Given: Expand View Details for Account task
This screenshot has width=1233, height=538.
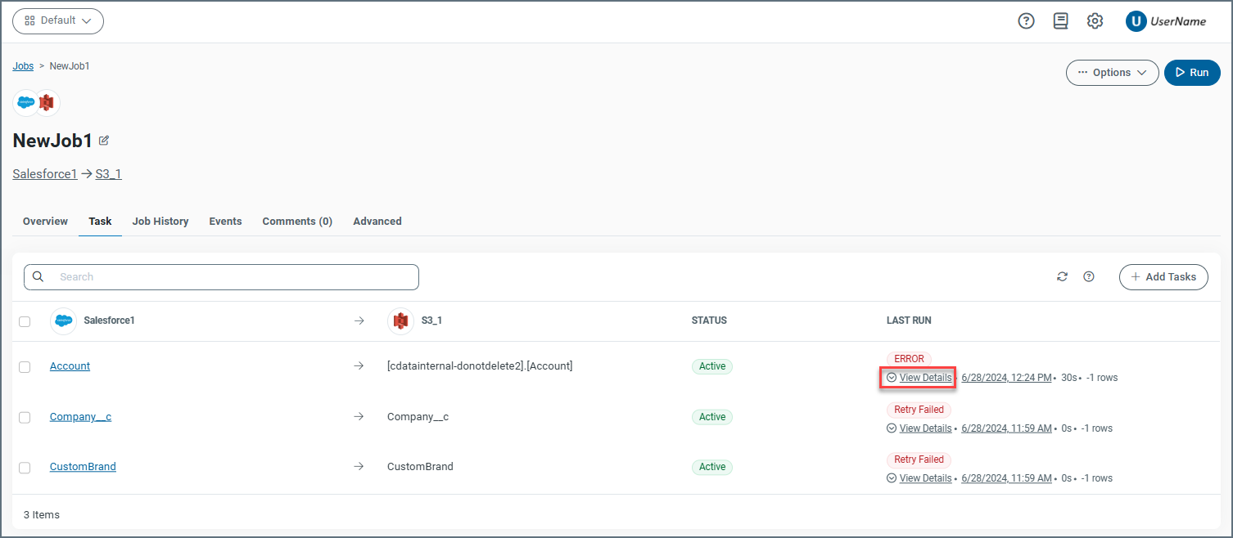Looking at the screenshot, I should (x=918, y=378).
